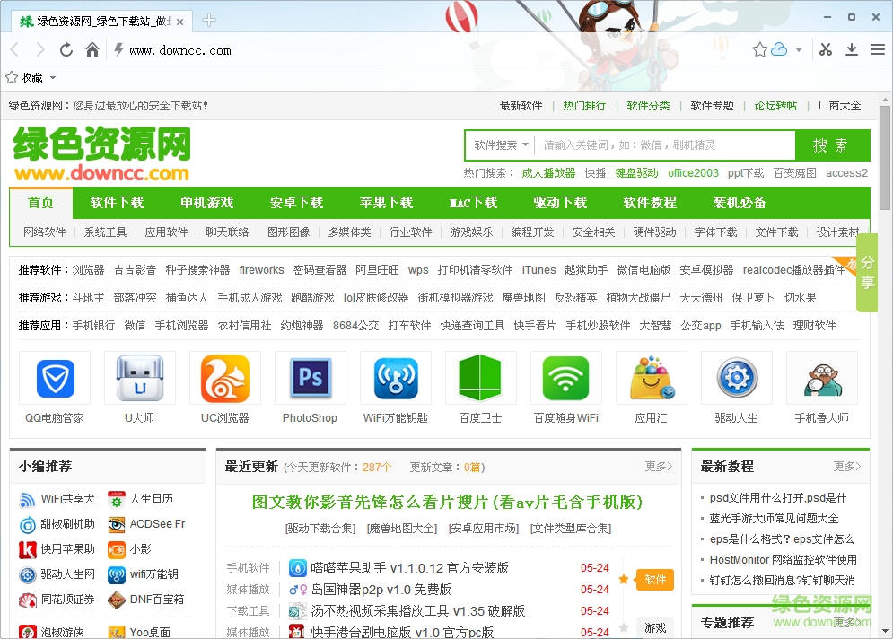Viewport: 893px width, 639px height.
Task: Open the 驱动下载 nav tab
Action: click(x=560, y=203)
